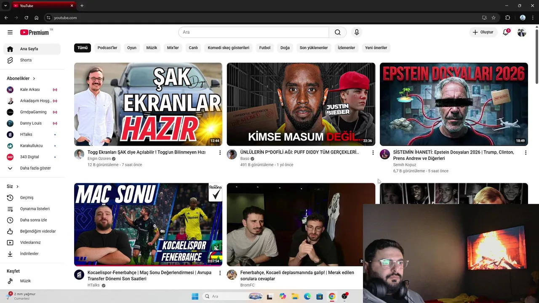
Task: Open the account avatar menu
Action: coord(522,32)
